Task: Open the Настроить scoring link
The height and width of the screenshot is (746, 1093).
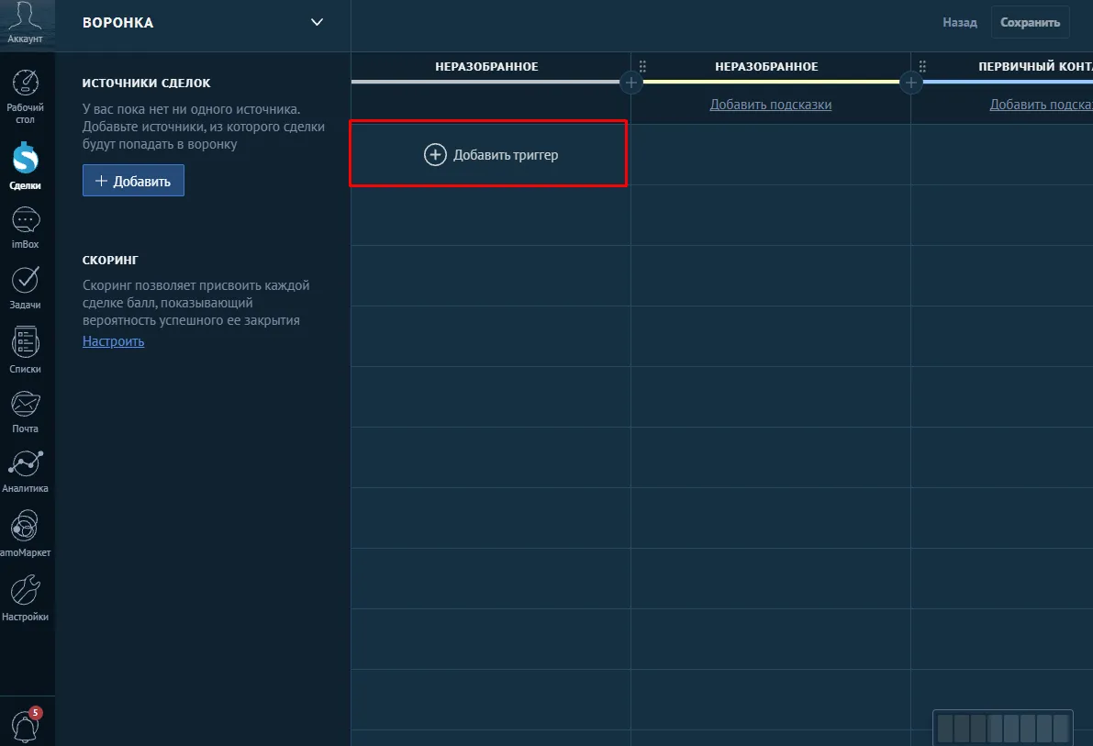Action: [x=113, y=341]
